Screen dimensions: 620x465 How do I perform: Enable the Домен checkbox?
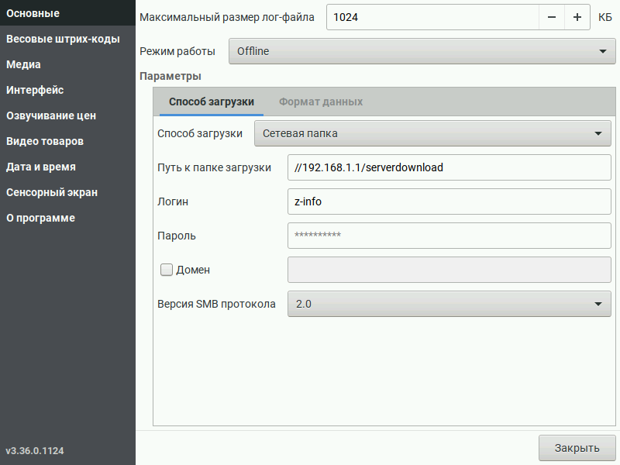pos(167,270)
